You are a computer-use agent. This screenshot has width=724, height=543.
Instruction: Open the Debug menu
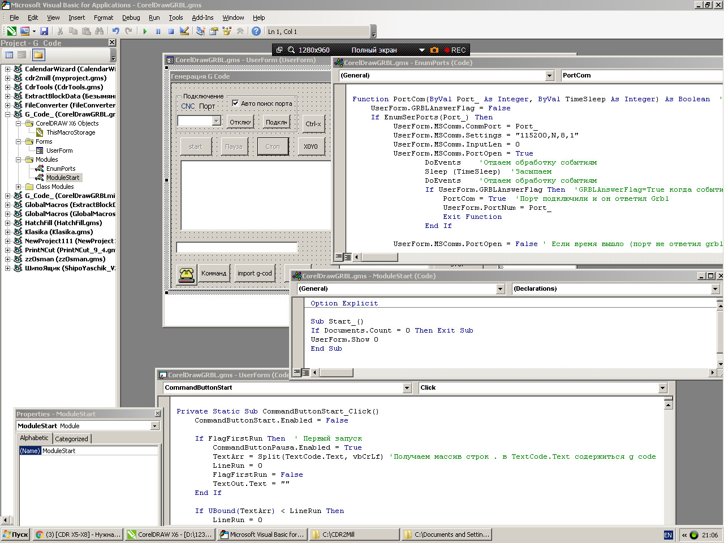click(x=131, y=18)
